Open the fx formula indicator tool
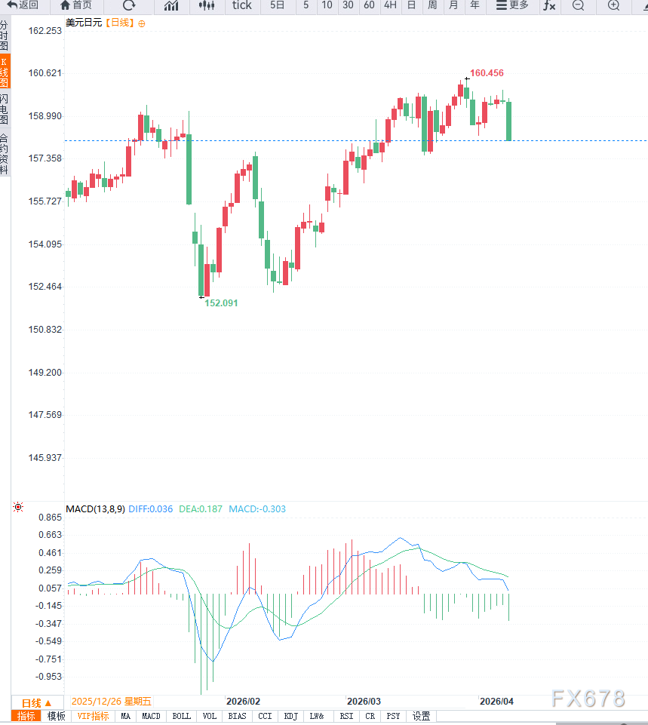This screenshot has height=725, width=648. (x=549, y=5)
